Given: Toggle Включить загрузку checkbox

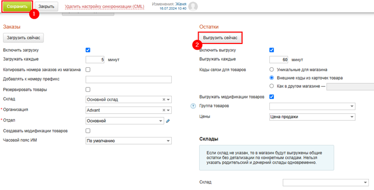Looking at the screenshot, I should [x=88, y=50].
